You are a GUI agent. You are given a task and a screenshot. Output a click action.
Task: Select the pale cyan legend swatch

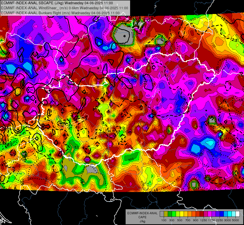[234, 214]
